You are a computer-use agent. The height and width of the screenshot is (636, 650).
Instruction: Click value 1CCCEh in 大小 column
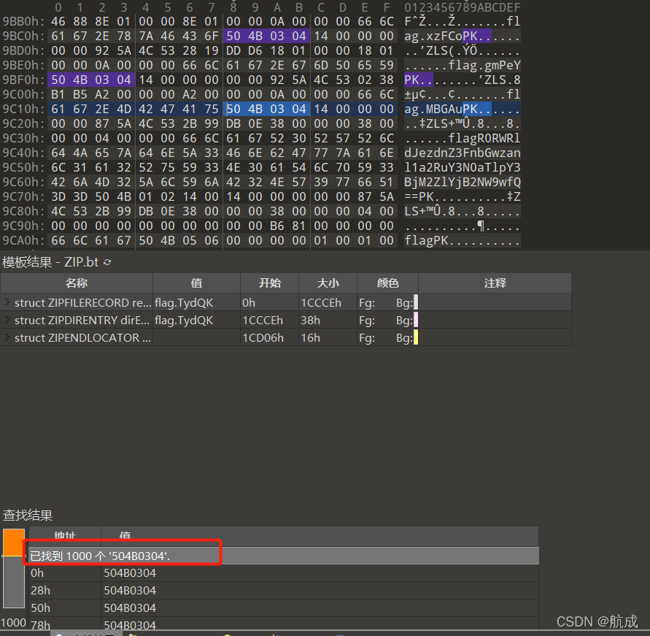click(x=321, y=303)
